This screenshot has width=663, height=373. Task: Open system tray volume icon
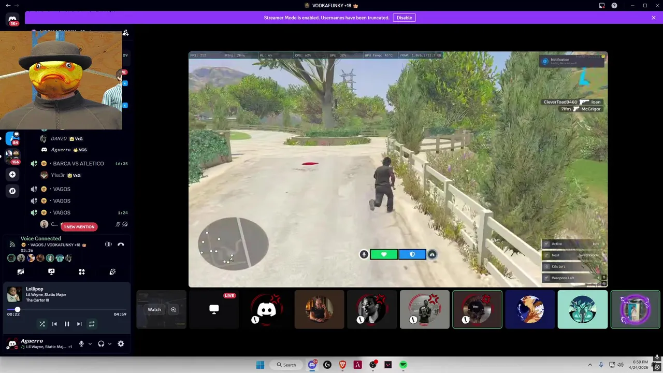(x=621, y=365)
